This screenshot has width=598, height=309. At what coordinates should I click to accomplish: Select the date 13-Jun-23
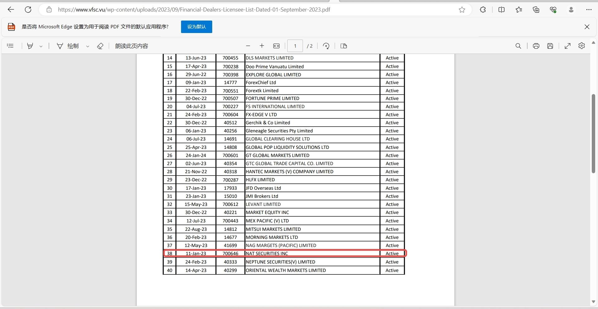click(196, 58)
